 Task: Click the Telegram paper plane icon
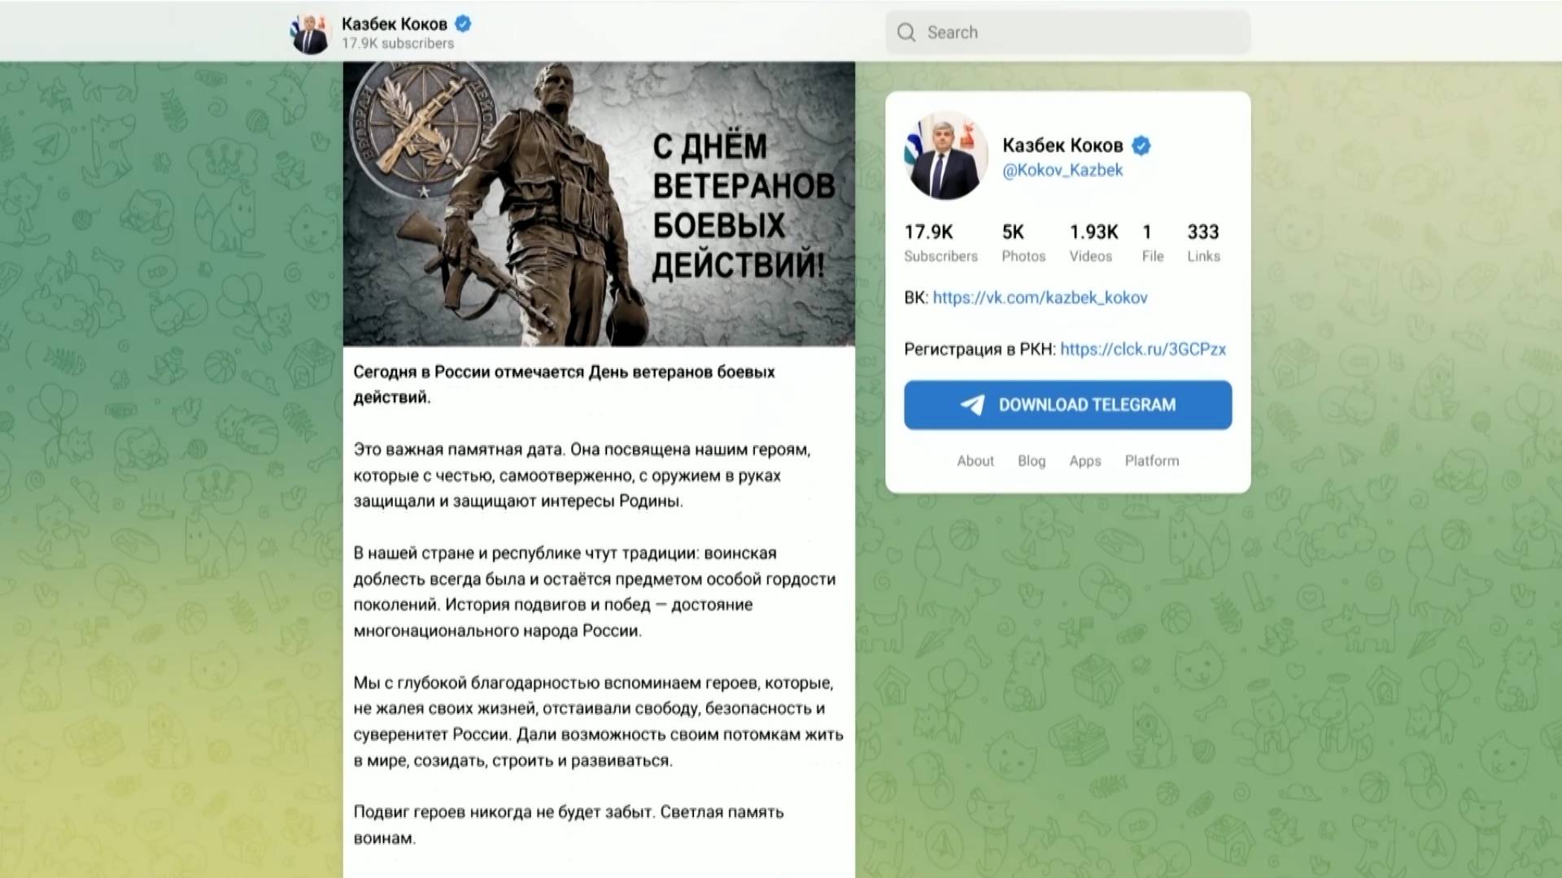pos(972,405)
